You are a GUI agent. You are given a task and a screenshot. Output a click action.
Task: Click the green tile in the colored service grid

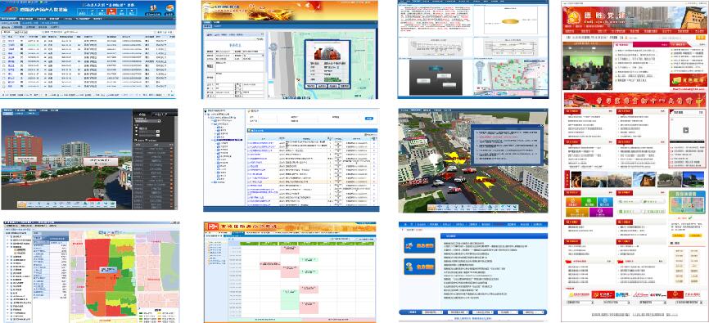[x=589, y=202]
